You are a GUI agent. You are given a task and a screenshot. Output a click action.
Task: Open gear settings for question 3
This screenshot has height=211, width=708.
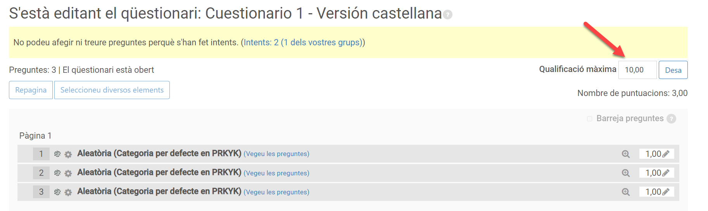click(68, 192)
